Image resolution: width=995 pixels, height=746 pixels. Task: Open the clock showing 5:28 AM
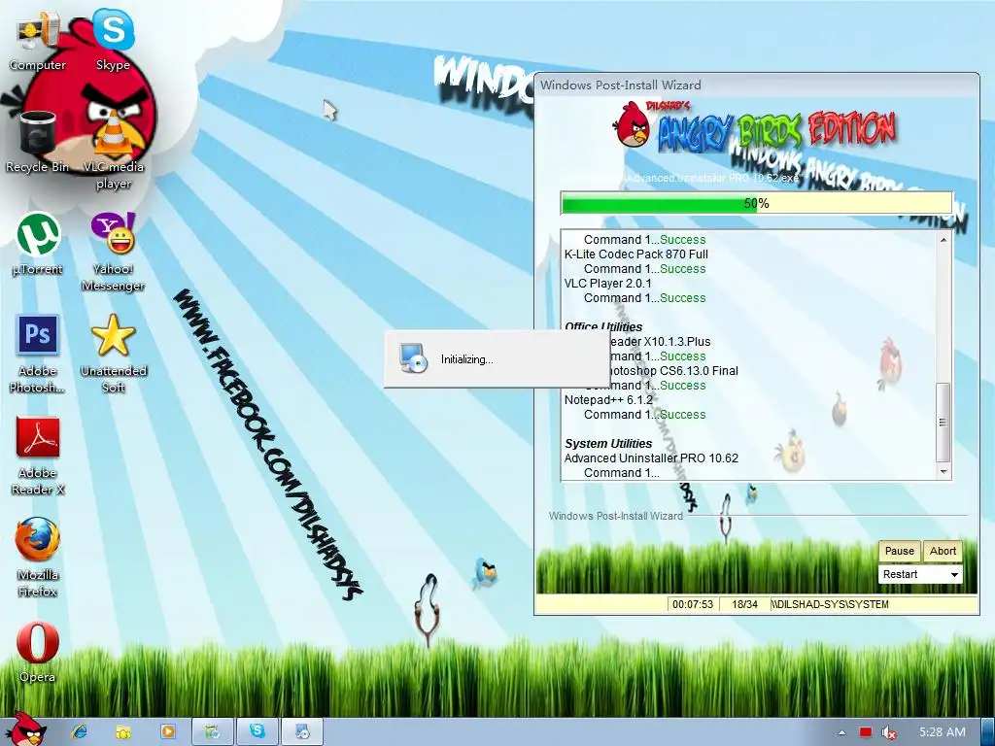pos(943,732)
